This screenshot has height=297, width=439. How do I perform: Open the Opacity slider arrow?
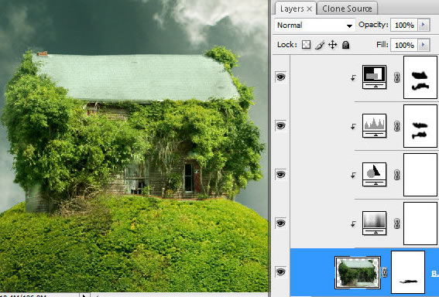pos(424,25)
